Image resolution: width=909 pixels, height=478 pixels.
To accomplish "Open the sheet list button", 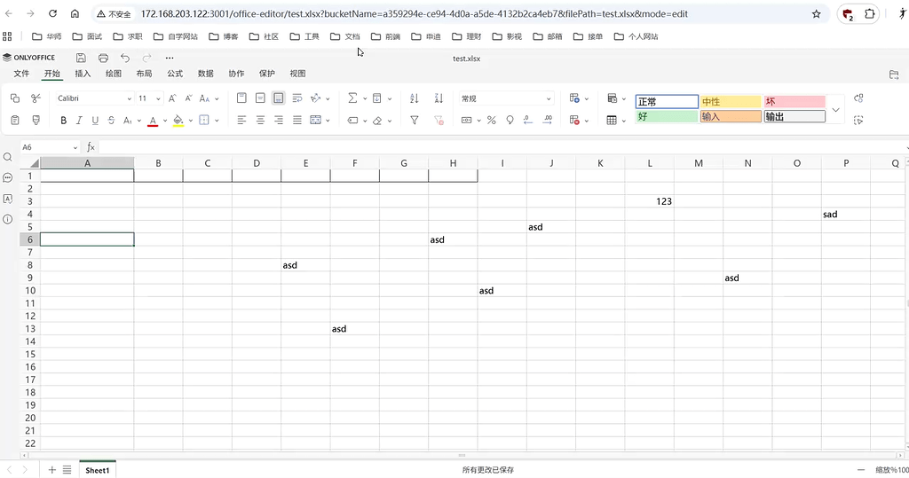I will (x=67, y=470).
